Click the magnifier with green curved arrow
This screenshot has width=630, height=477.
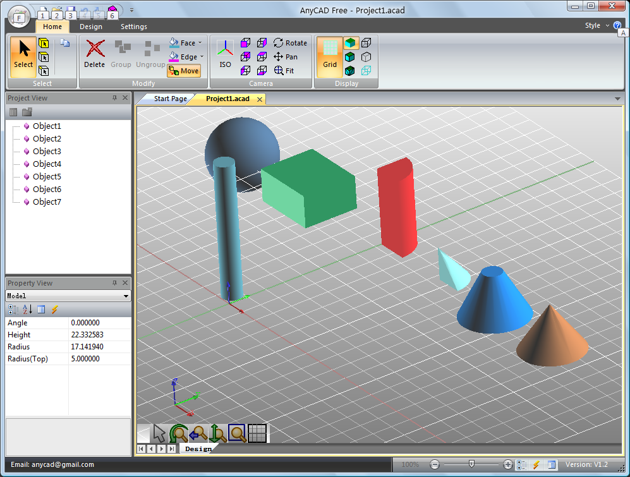[178, 434]
